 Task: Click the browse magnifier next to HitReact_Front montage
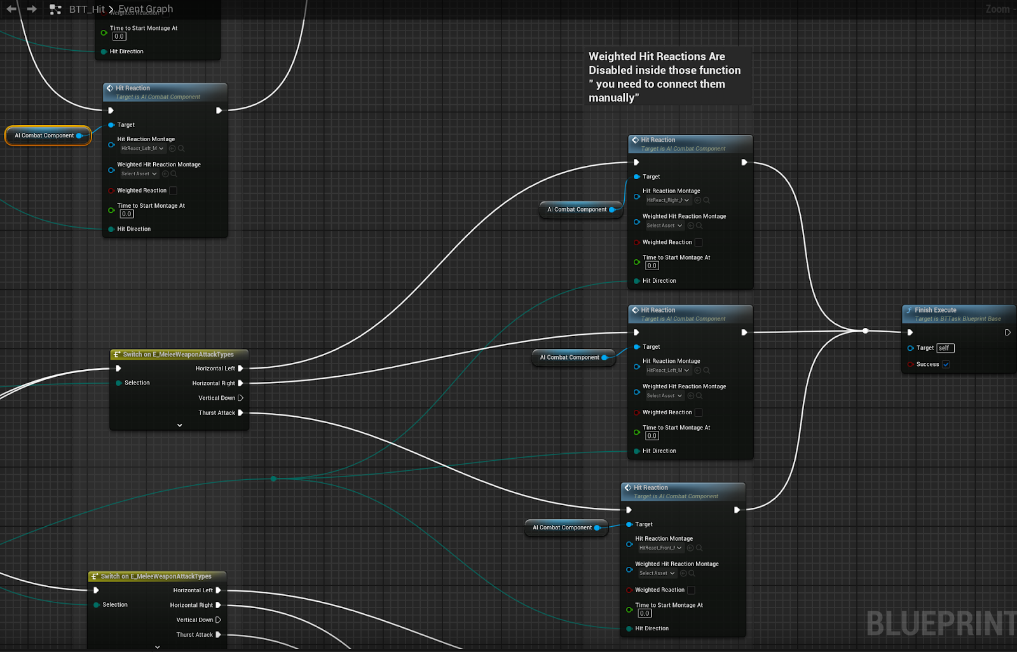pos(699,548)
